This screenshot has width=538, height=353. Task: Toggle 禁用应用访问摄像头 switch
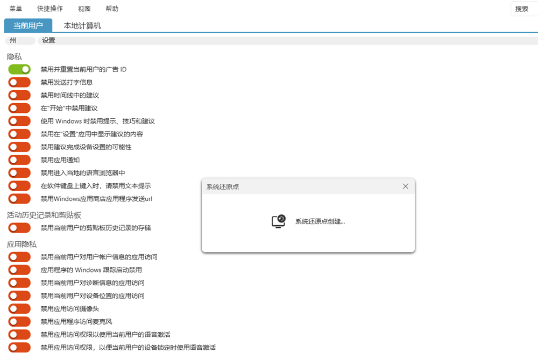pyautogui.click(x=19, y=309)
